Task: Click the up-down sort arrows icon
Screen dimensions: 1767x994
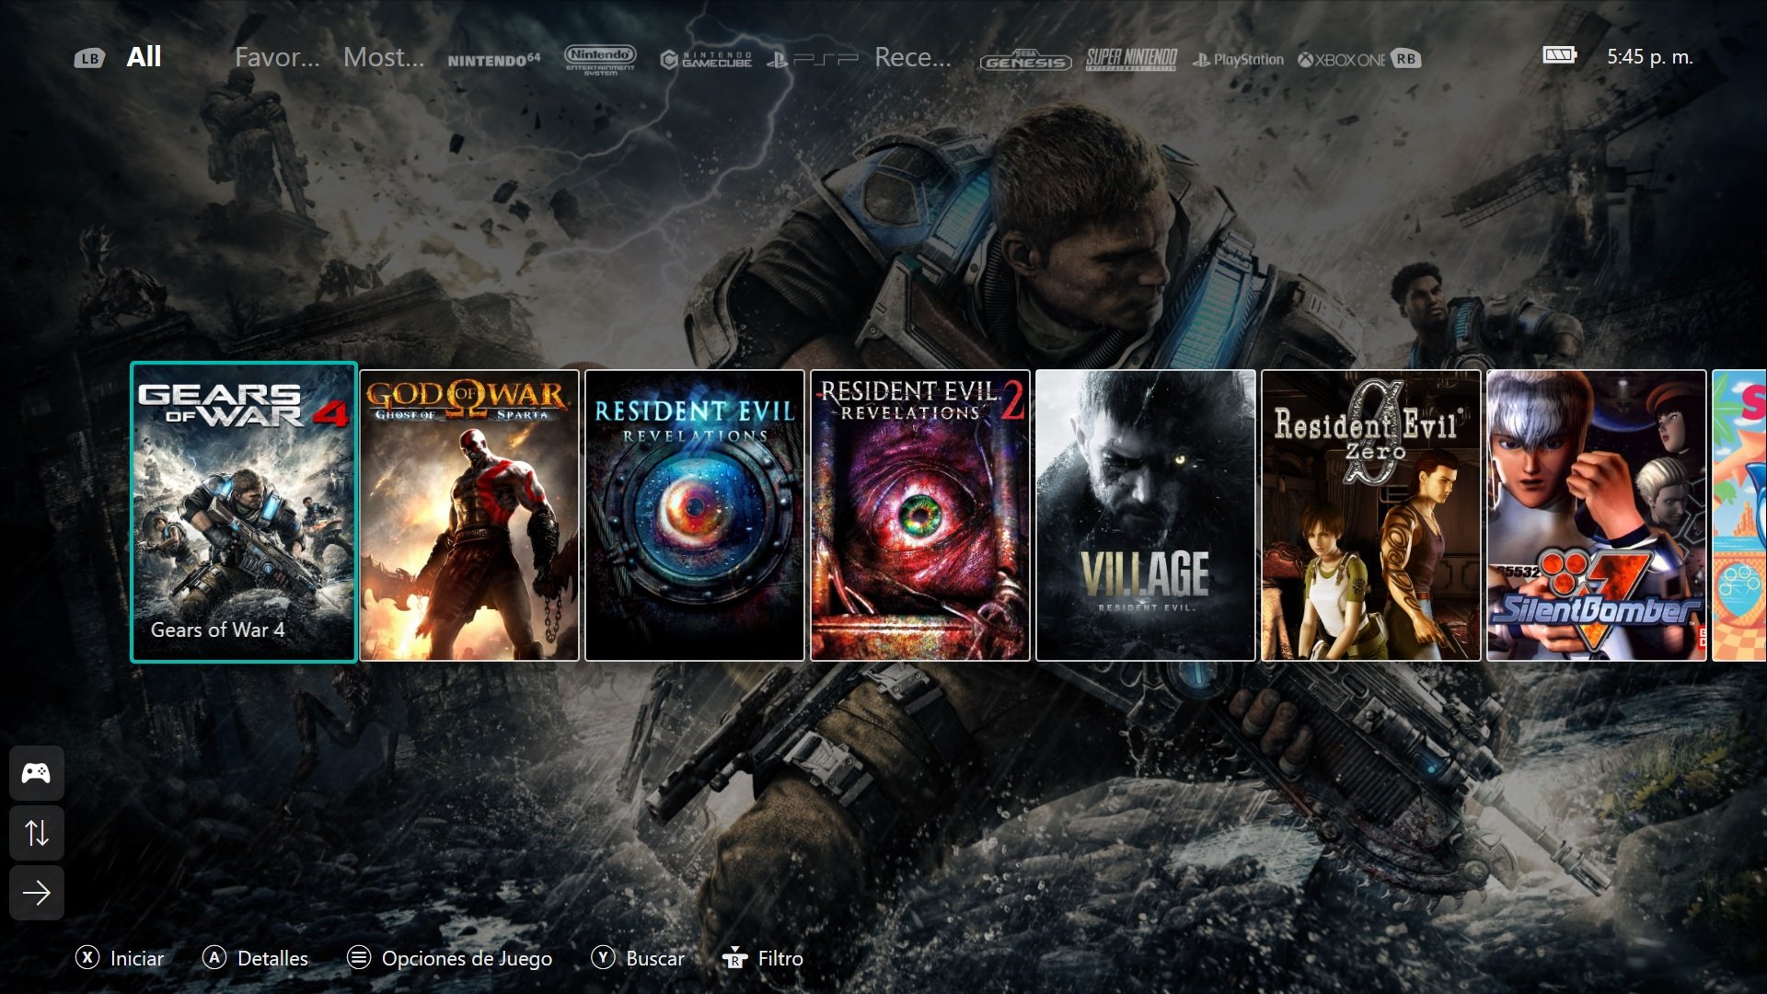Action: 37,833
